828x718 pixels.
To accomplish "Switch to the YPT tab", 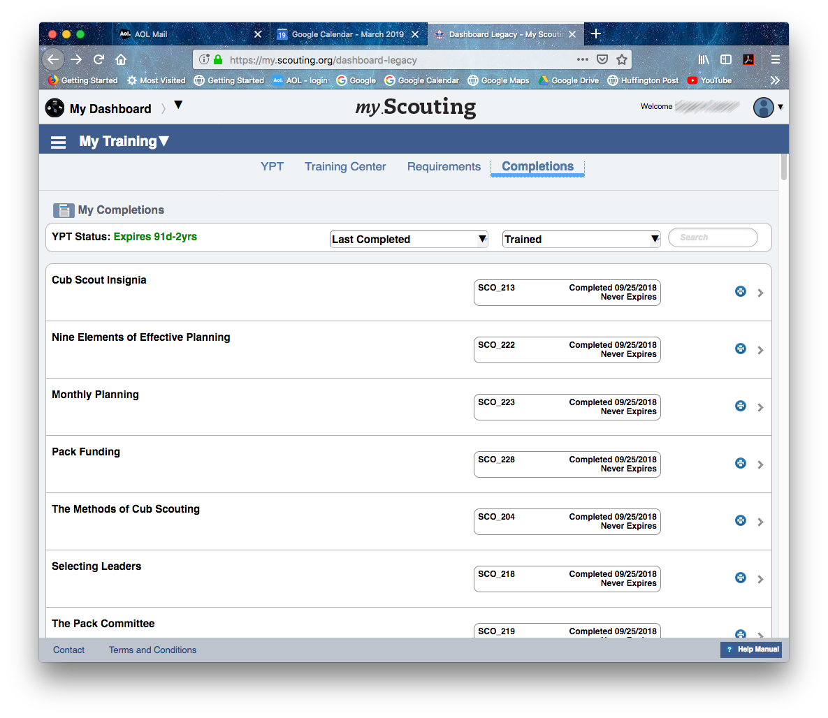I will [272, 167].
